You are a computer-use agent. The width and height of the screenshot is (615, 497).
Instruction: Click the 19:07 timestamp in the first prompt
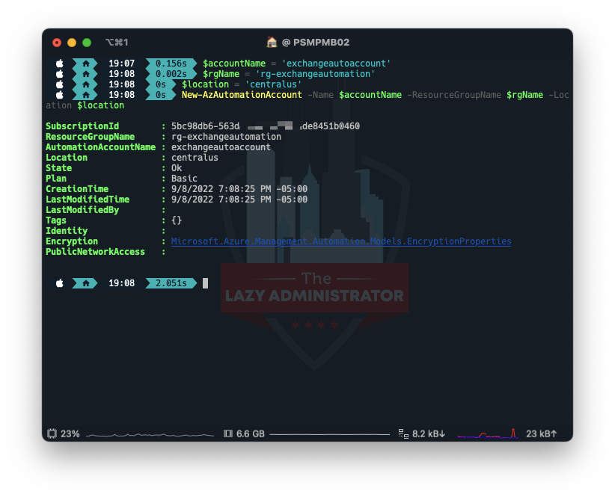coord(122,63)
